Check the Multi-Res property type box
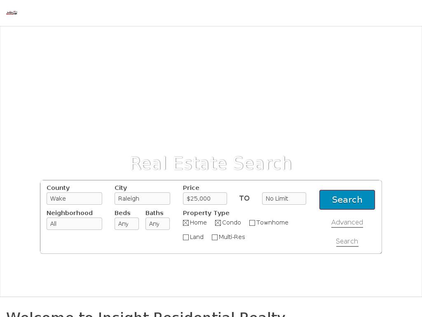422x317 pixels. 215,237
